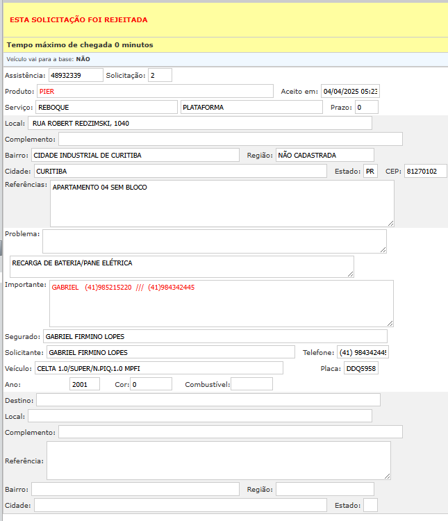Click the Serviço field with REBOQUE
Image resolution: width=448 pixels, height=521 pixels.
[x=107, y=107]
